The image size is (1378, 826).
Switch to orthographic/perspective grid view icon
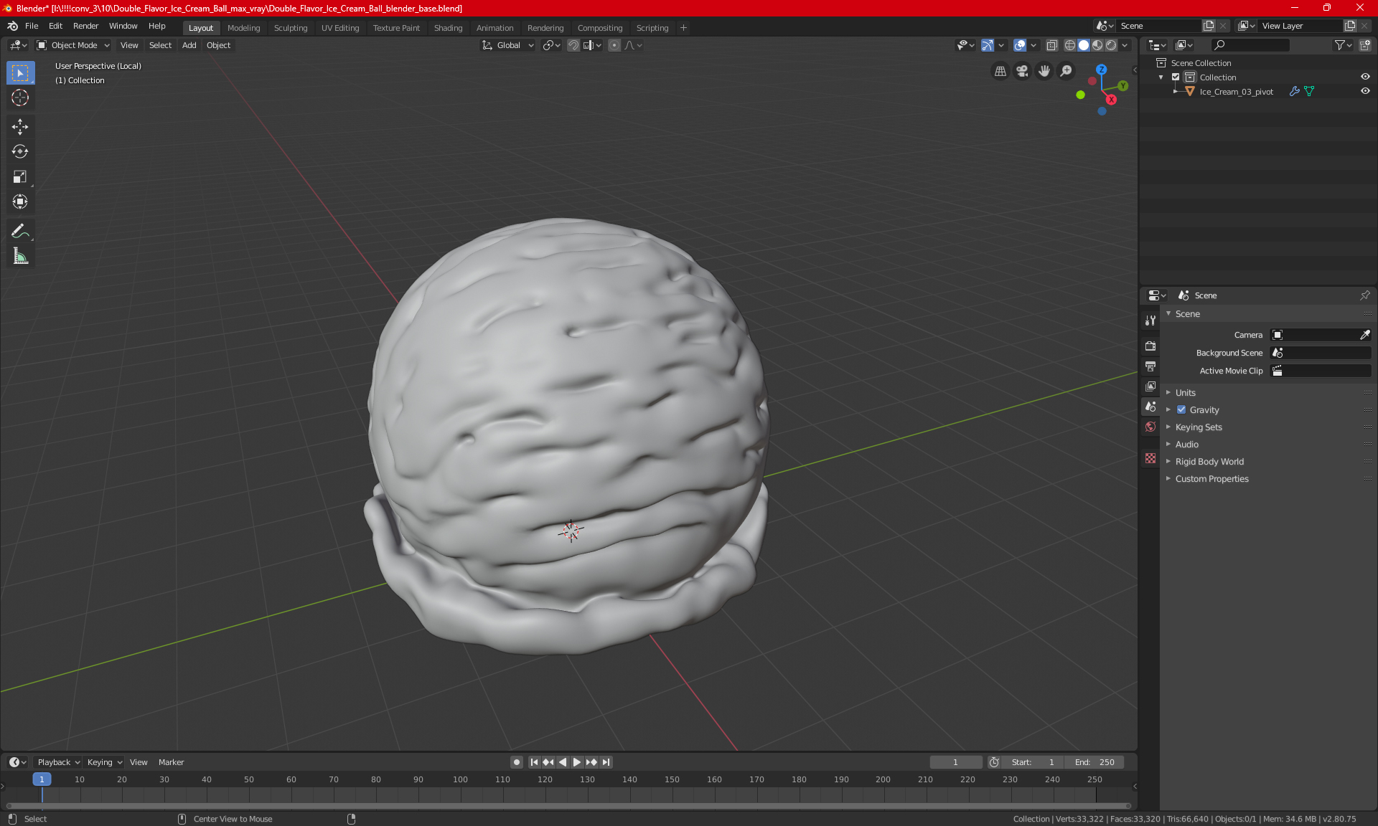click(1000, 71)
